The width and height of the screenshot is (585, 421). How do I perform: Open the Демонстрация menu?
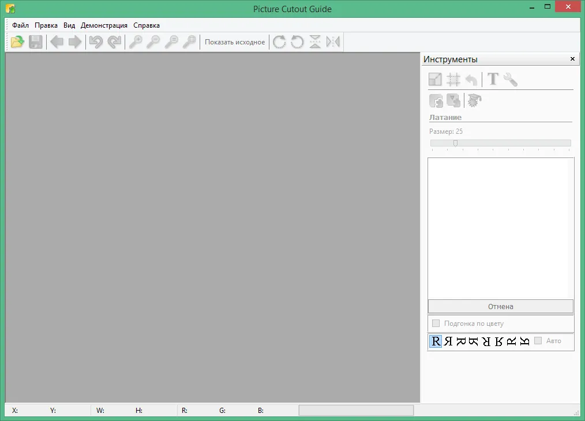[x=104, y=25]
